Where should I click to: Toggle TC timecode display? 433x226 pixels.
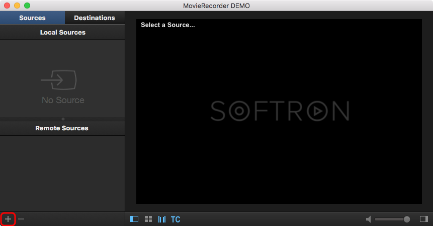(x=176, y=219)
